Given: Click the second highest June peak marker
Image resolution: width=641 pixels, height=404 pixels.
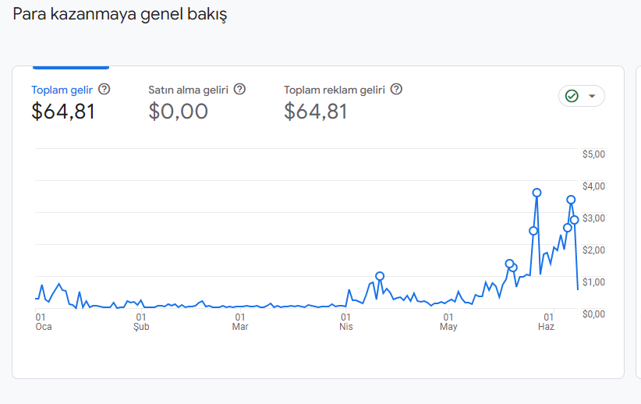Looking at the screenshot, I should coord(571,200).
